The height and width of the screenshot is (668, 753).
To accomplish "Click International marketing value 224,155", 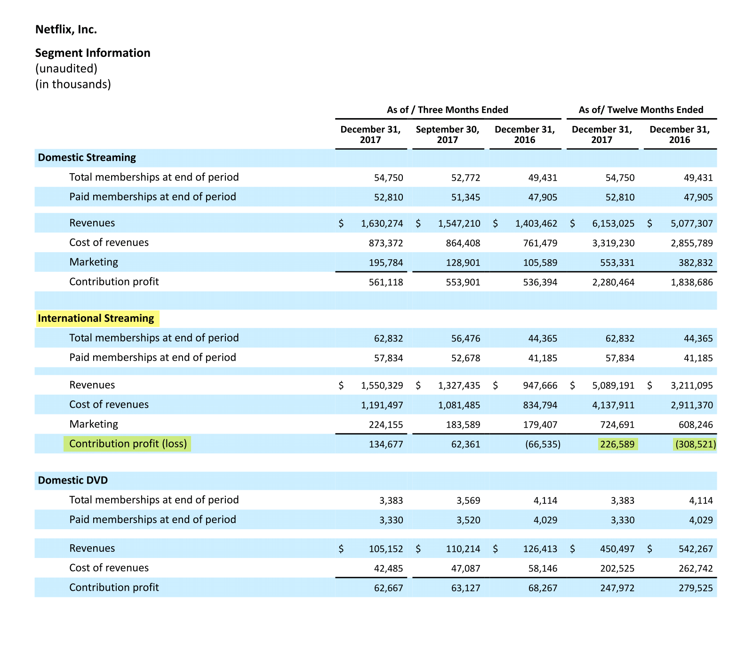I will click(x=386, y=425).
